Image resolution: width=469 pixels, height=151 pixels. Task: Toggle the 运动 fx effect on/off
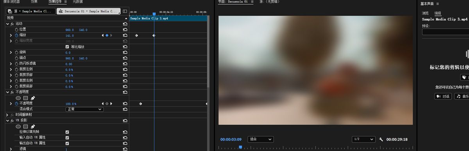pos(12,24)
